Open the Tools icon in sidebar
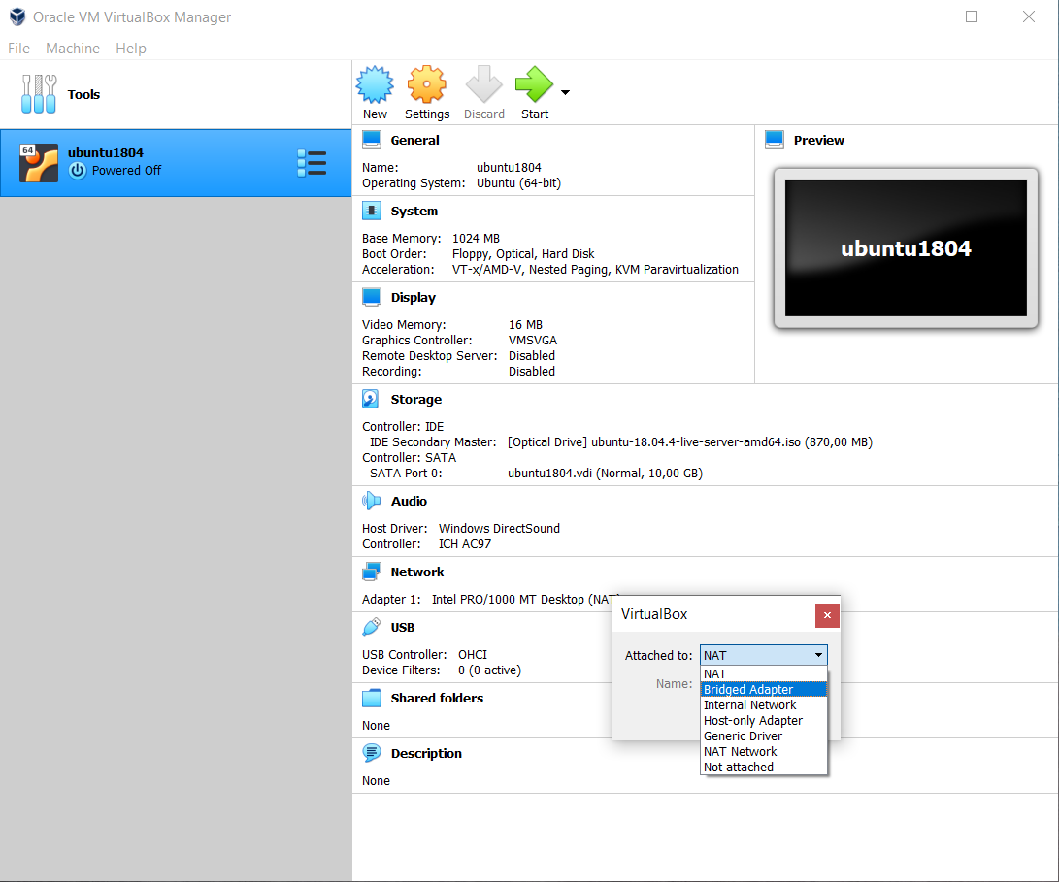The image size is (1059, 882). pyautogui.click(x=39, y=94)
